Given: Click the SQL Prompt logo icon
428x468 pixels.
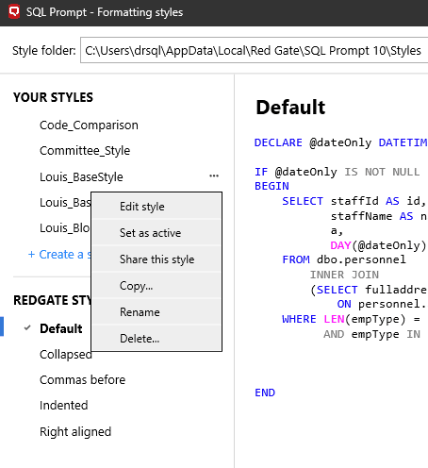Looking at the screenshot, I should point(14,11).
